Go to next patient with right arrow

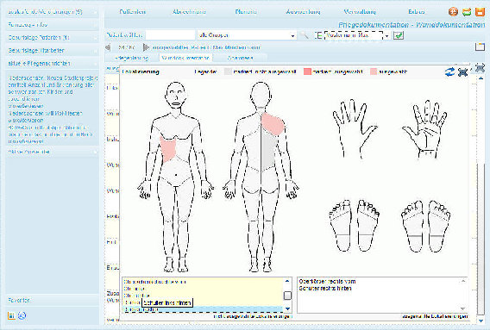(146, 47)
